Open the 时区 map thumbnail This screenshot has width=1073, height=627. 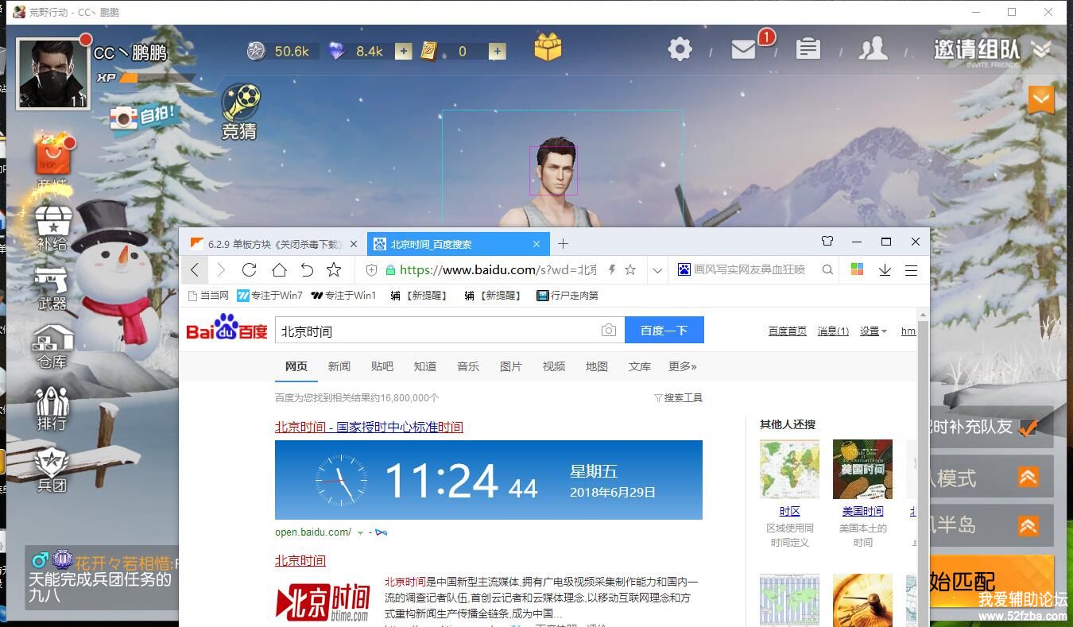tap(789, 469)
